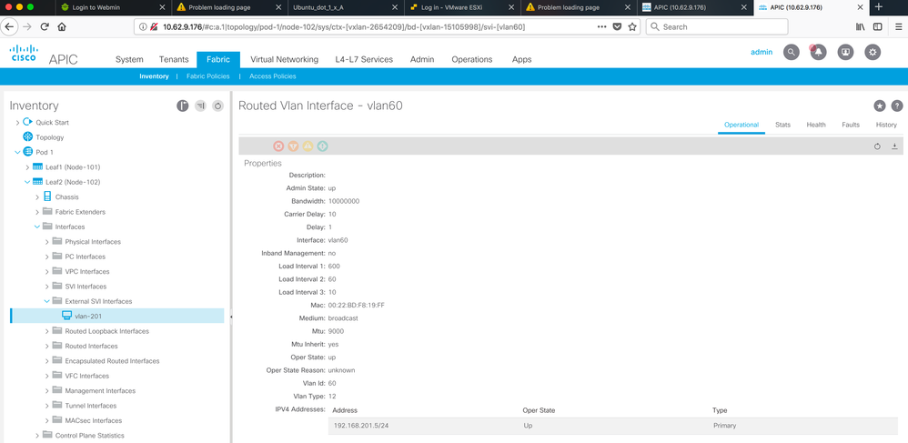Open Topology in Inventory tree
Viewport: 908px width, 443px height.
(x=50, y=138)
